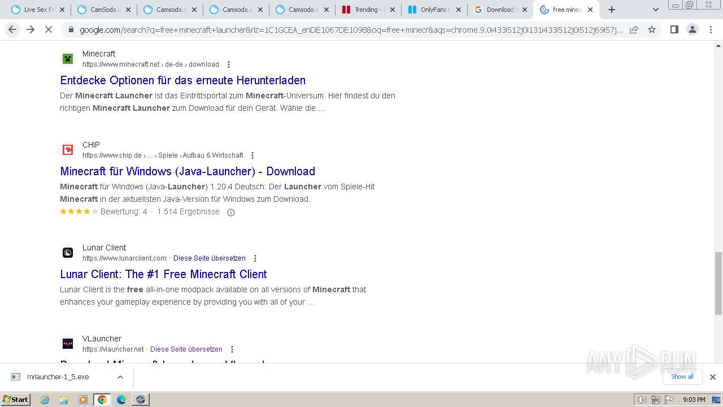Translate the VLauncher result page

(x=186, y=349)
